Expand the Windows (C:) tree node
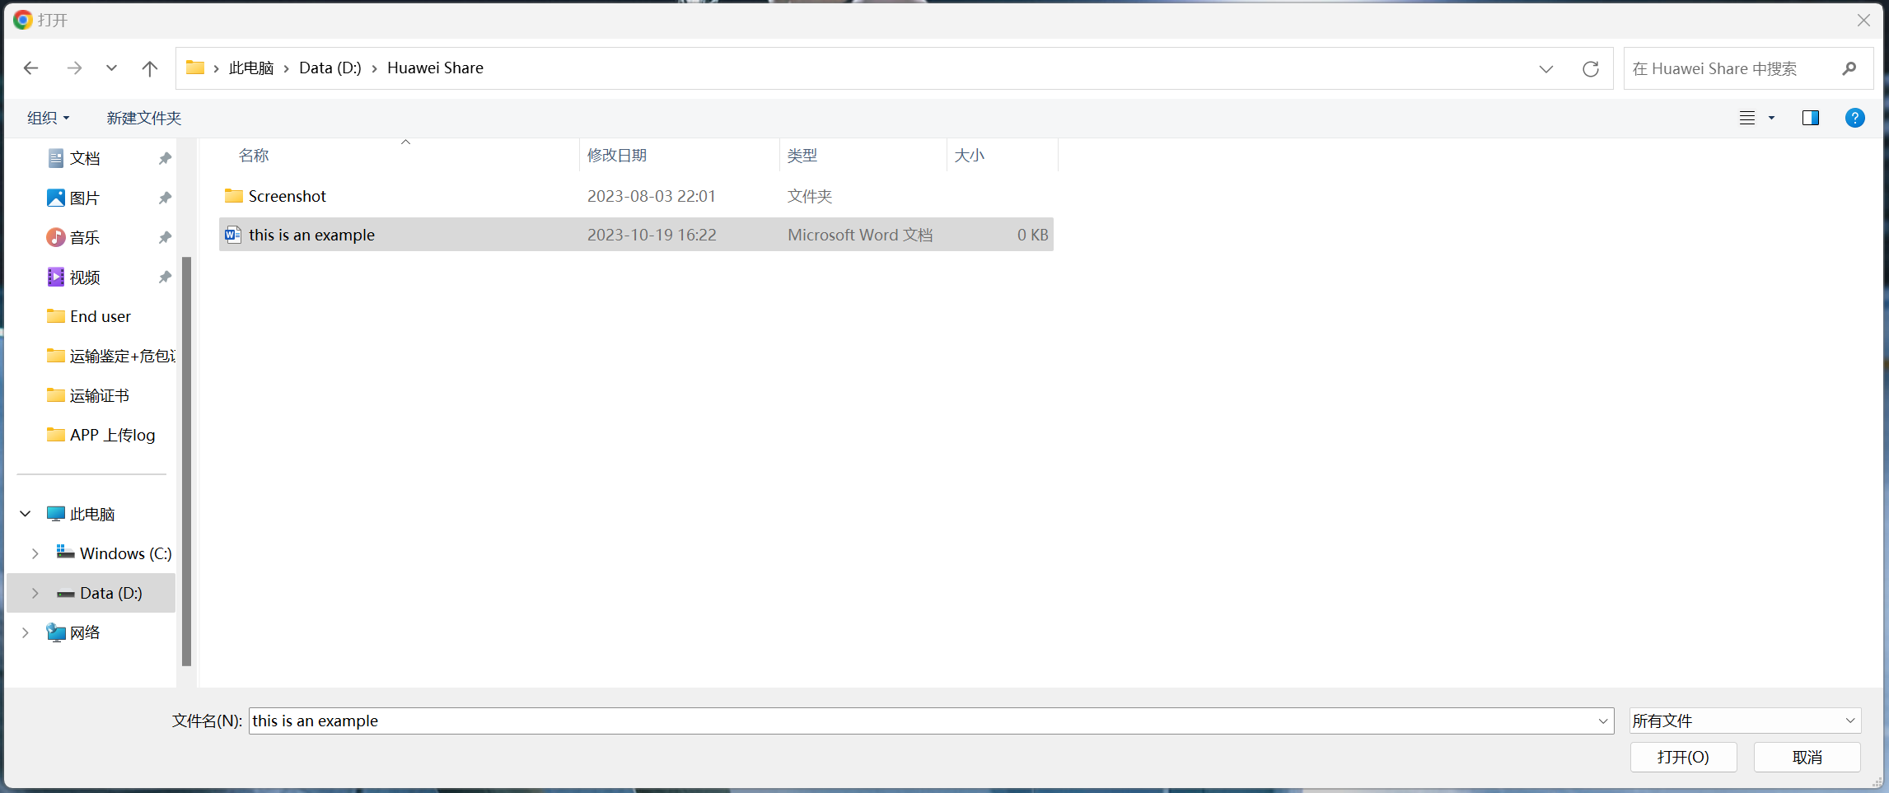1889x793 pixels. [35, 553]
